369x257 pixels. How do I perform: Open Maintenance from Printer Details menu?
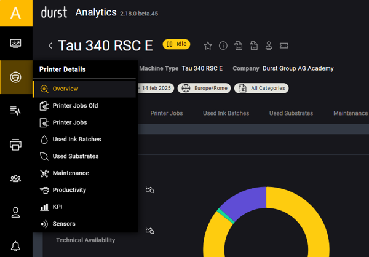coord(70,173)
